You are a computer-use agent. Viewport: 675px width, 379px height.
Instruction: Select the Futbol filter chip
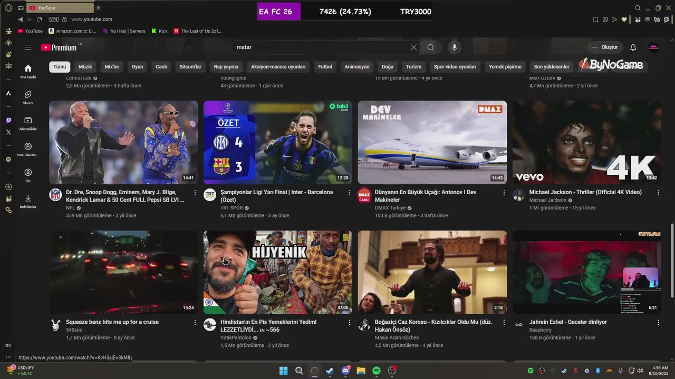tap(325, 67)
